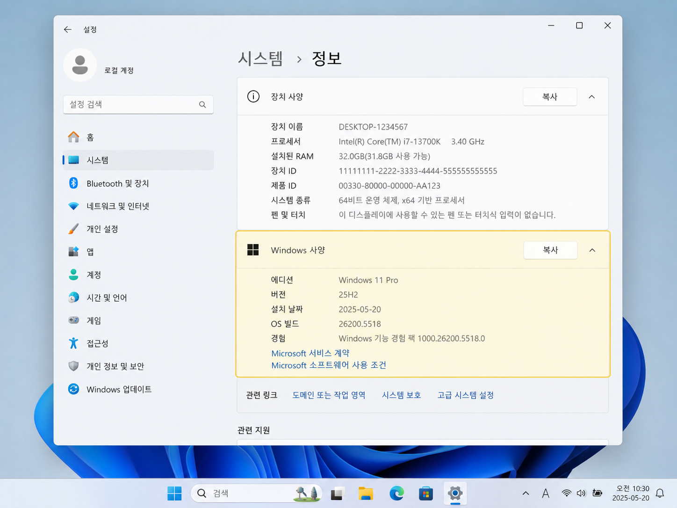The height and width of the screenshot is (508, 677).
Task: Click the search magnifier in settings search
Action: click(x=202, y=104)
